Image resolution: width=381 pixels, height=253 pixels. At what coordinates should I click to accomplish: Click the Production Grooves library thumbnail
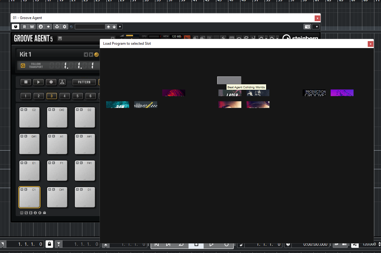314,93
